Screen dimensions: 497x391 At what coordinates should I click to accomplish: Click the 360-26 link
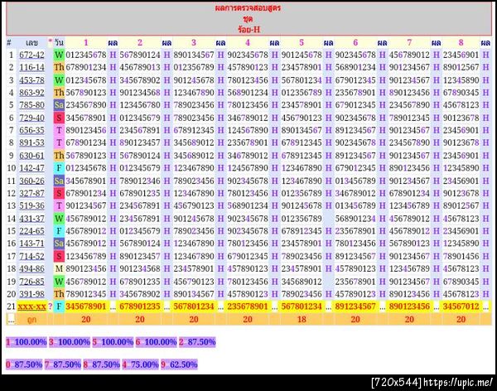[x=31, y=181]
